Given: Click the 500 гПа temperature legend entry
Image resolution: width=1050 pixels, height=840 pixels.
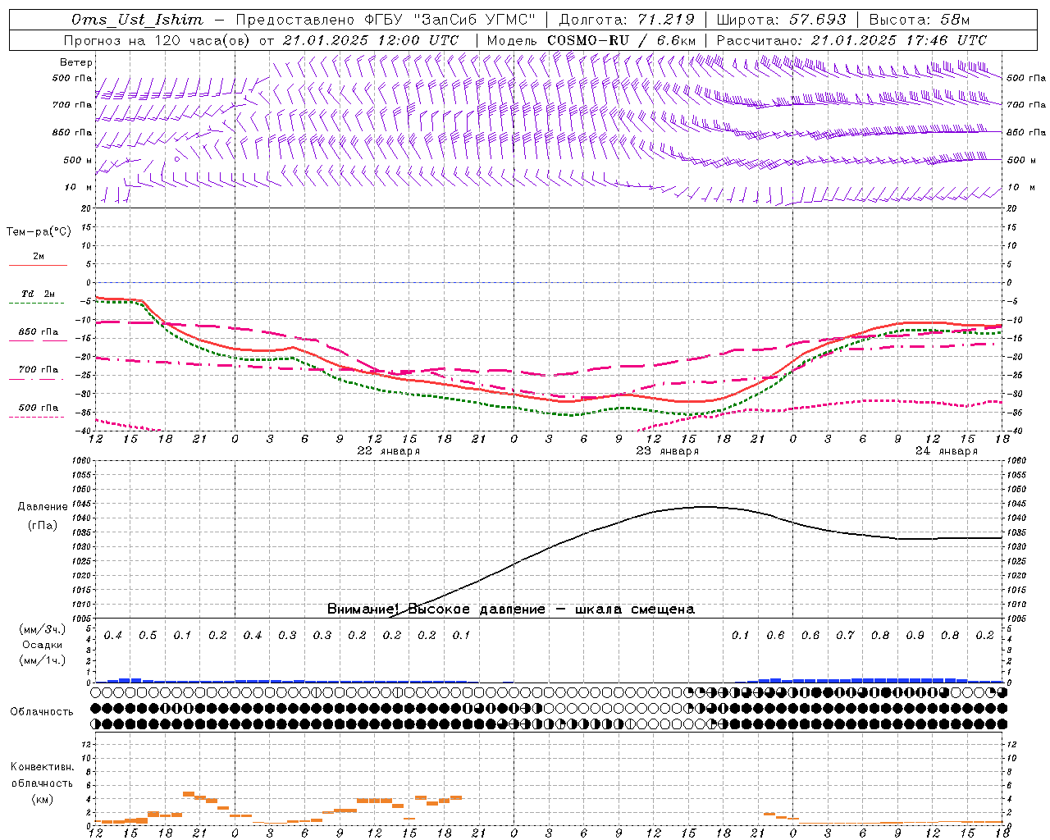Looking at the screenshot, I should [39, 408].
